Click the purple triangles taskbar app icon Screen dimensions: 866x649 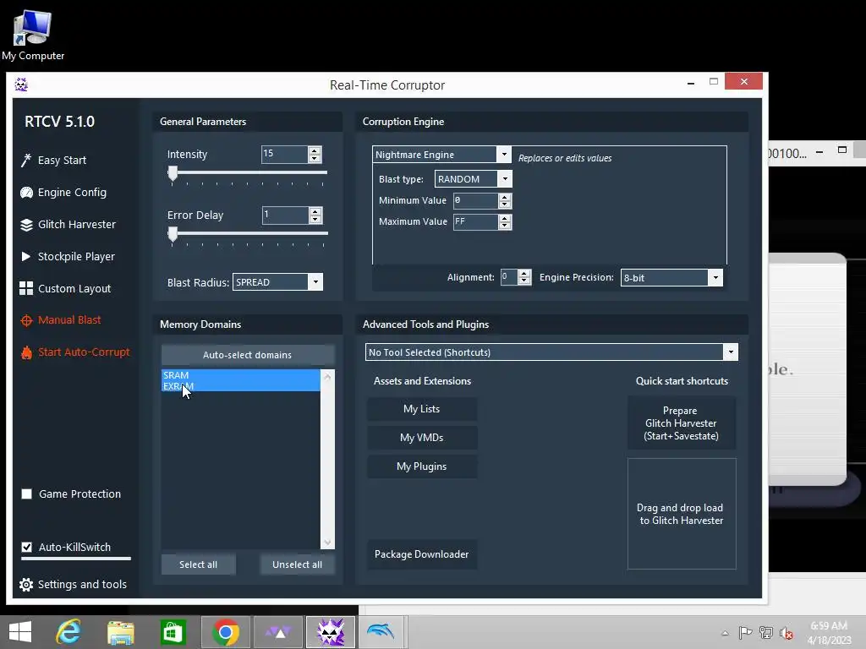tap(278, 632)
